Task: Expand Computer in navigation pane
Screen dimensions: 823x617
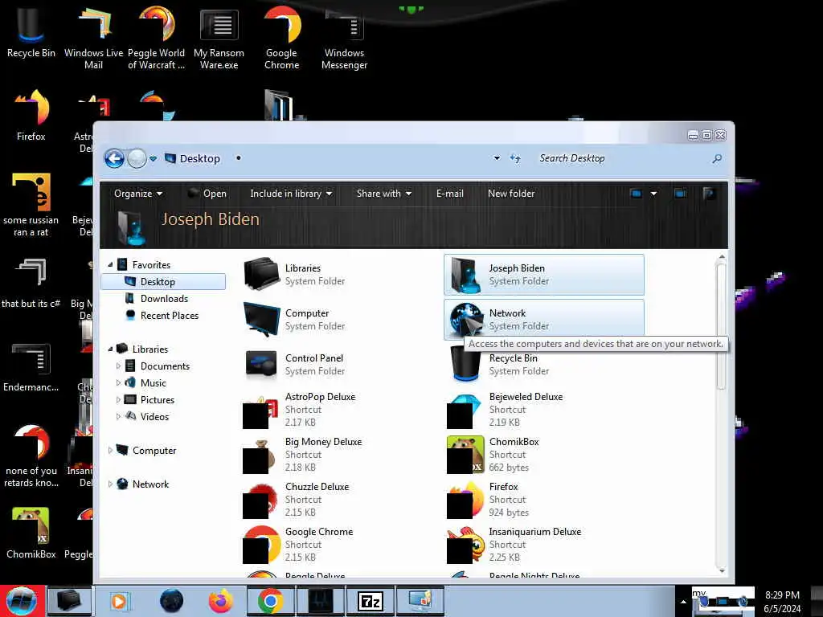Action: pyautogui.click(x=110, y=451)
